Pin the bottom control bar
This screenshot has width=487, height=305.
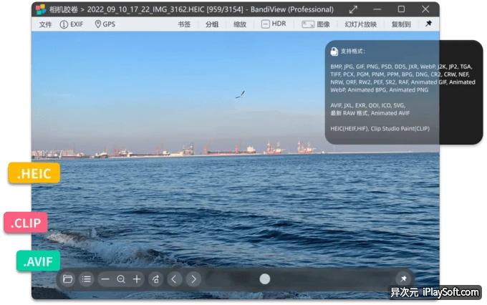403,279
